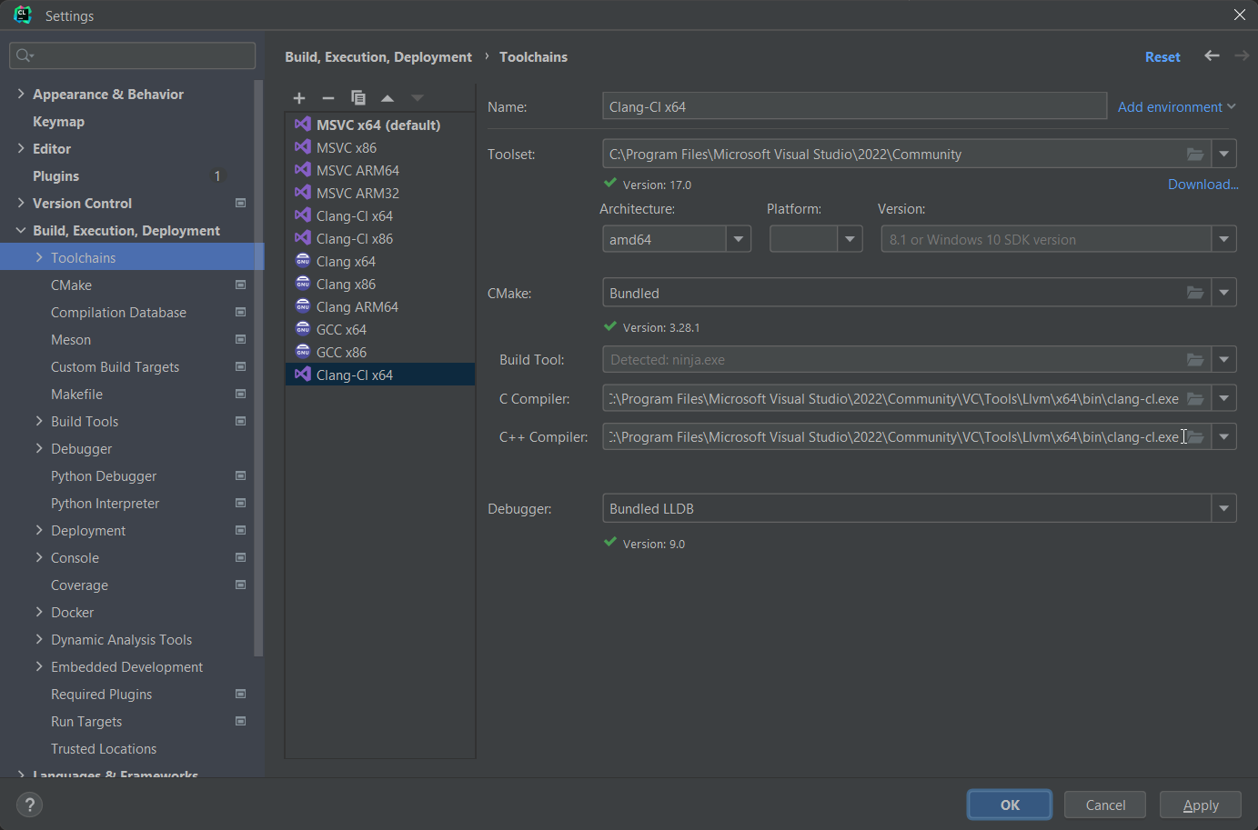The height and width of the screenshot is (830, 1258).
Task: Select Clang x64 toolchain
Action: click(380, 261)
